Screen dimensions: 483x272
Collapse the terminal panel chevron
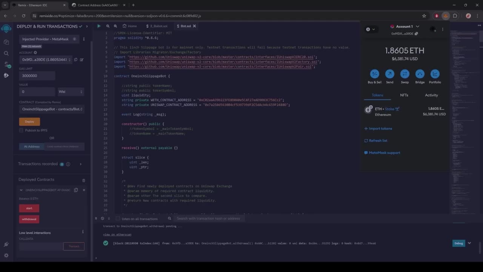point(97,218)
